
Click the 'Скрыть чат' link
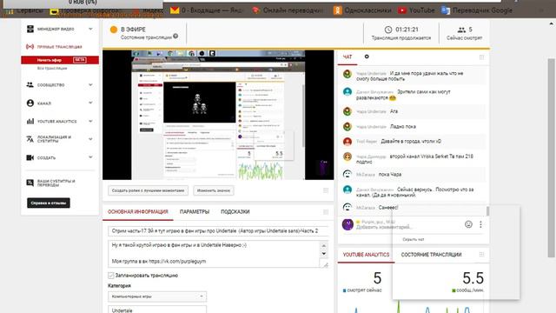[x=414, y=240]
